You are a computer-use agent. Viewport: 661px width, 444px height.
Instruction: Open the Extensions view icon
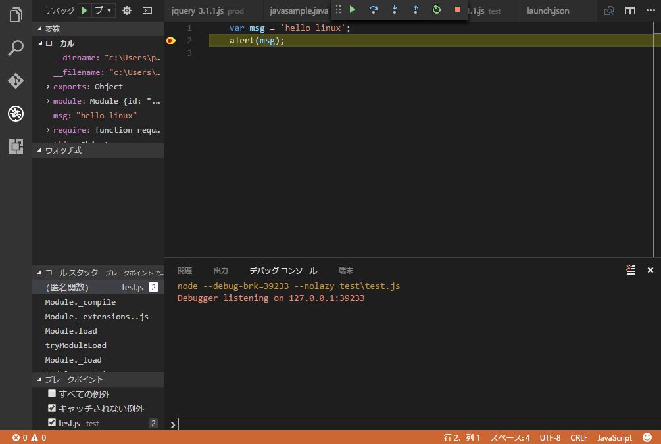16,146
